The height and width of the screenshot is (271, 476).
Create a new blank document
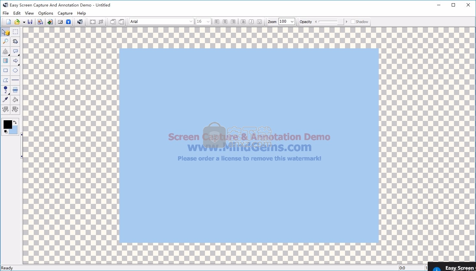pyautogui.click(x=8, y=22)
